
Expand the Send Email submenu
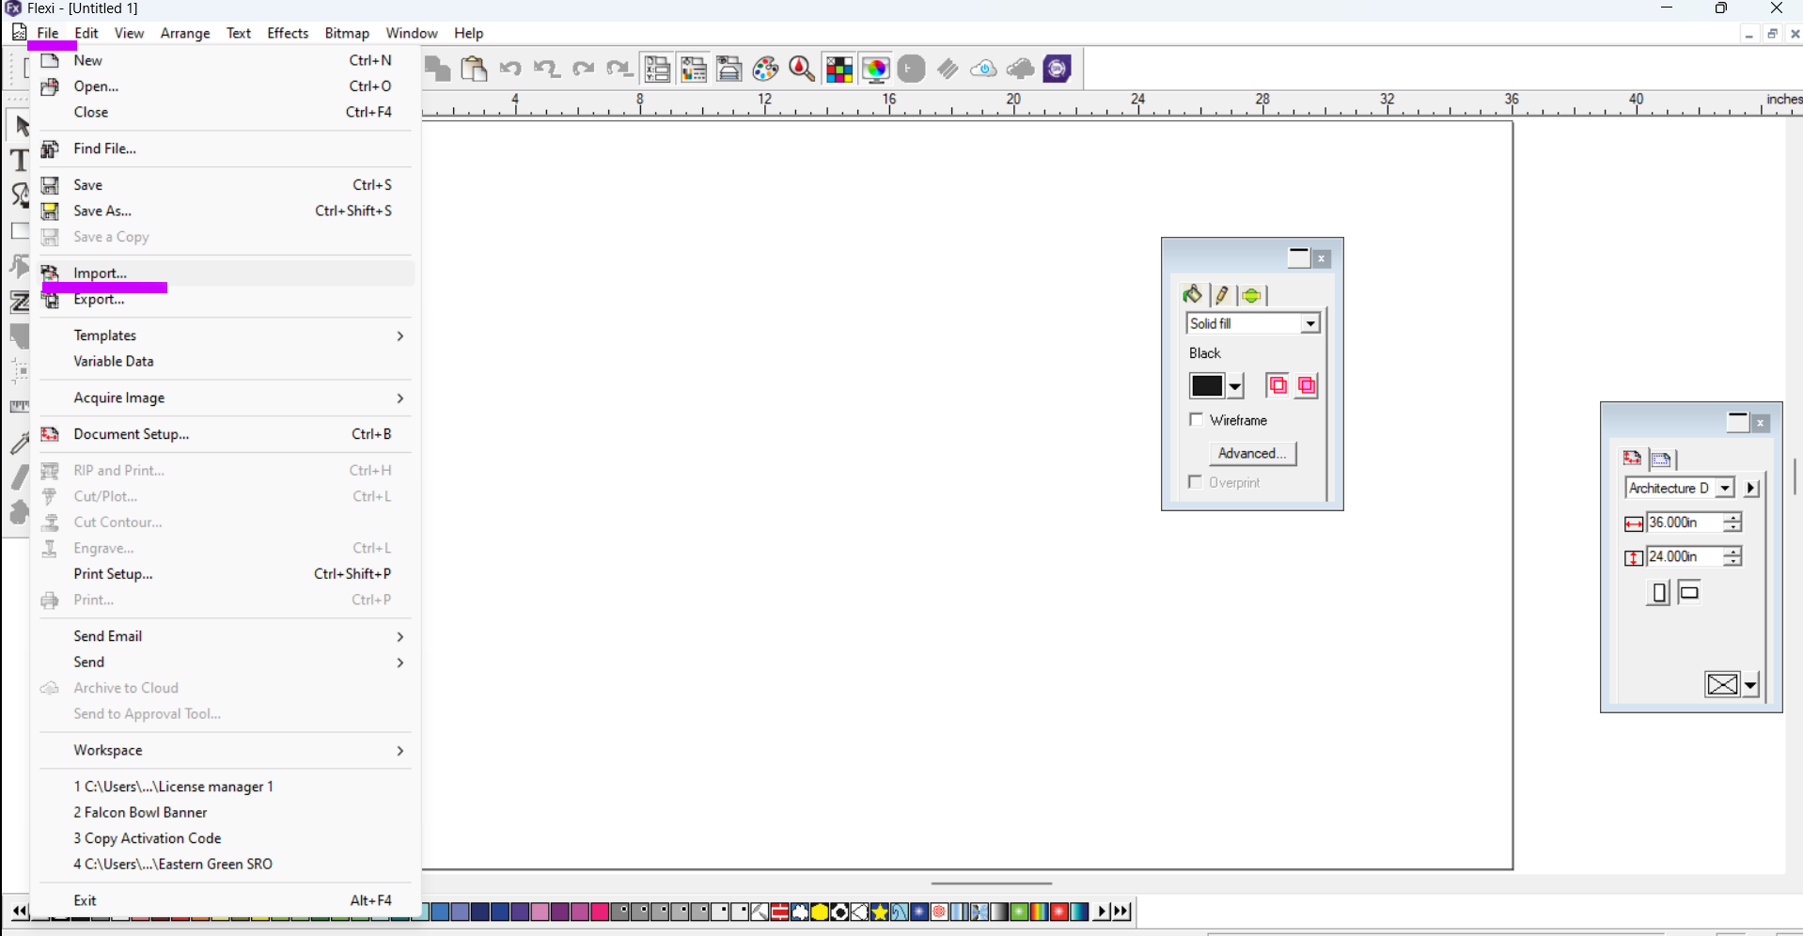[x=224, y=636]
